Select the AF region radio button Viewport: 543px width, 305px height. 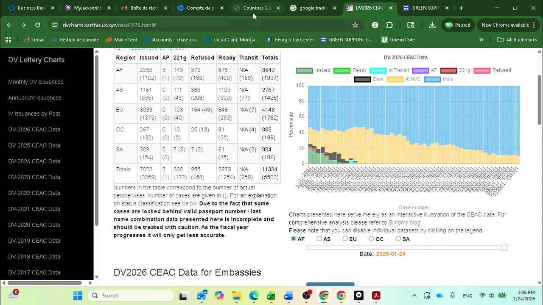(294, 239)
